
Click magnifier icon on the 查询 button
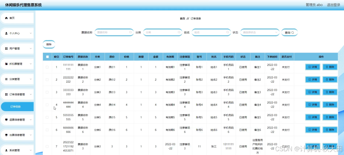click(x=293, y=33)
